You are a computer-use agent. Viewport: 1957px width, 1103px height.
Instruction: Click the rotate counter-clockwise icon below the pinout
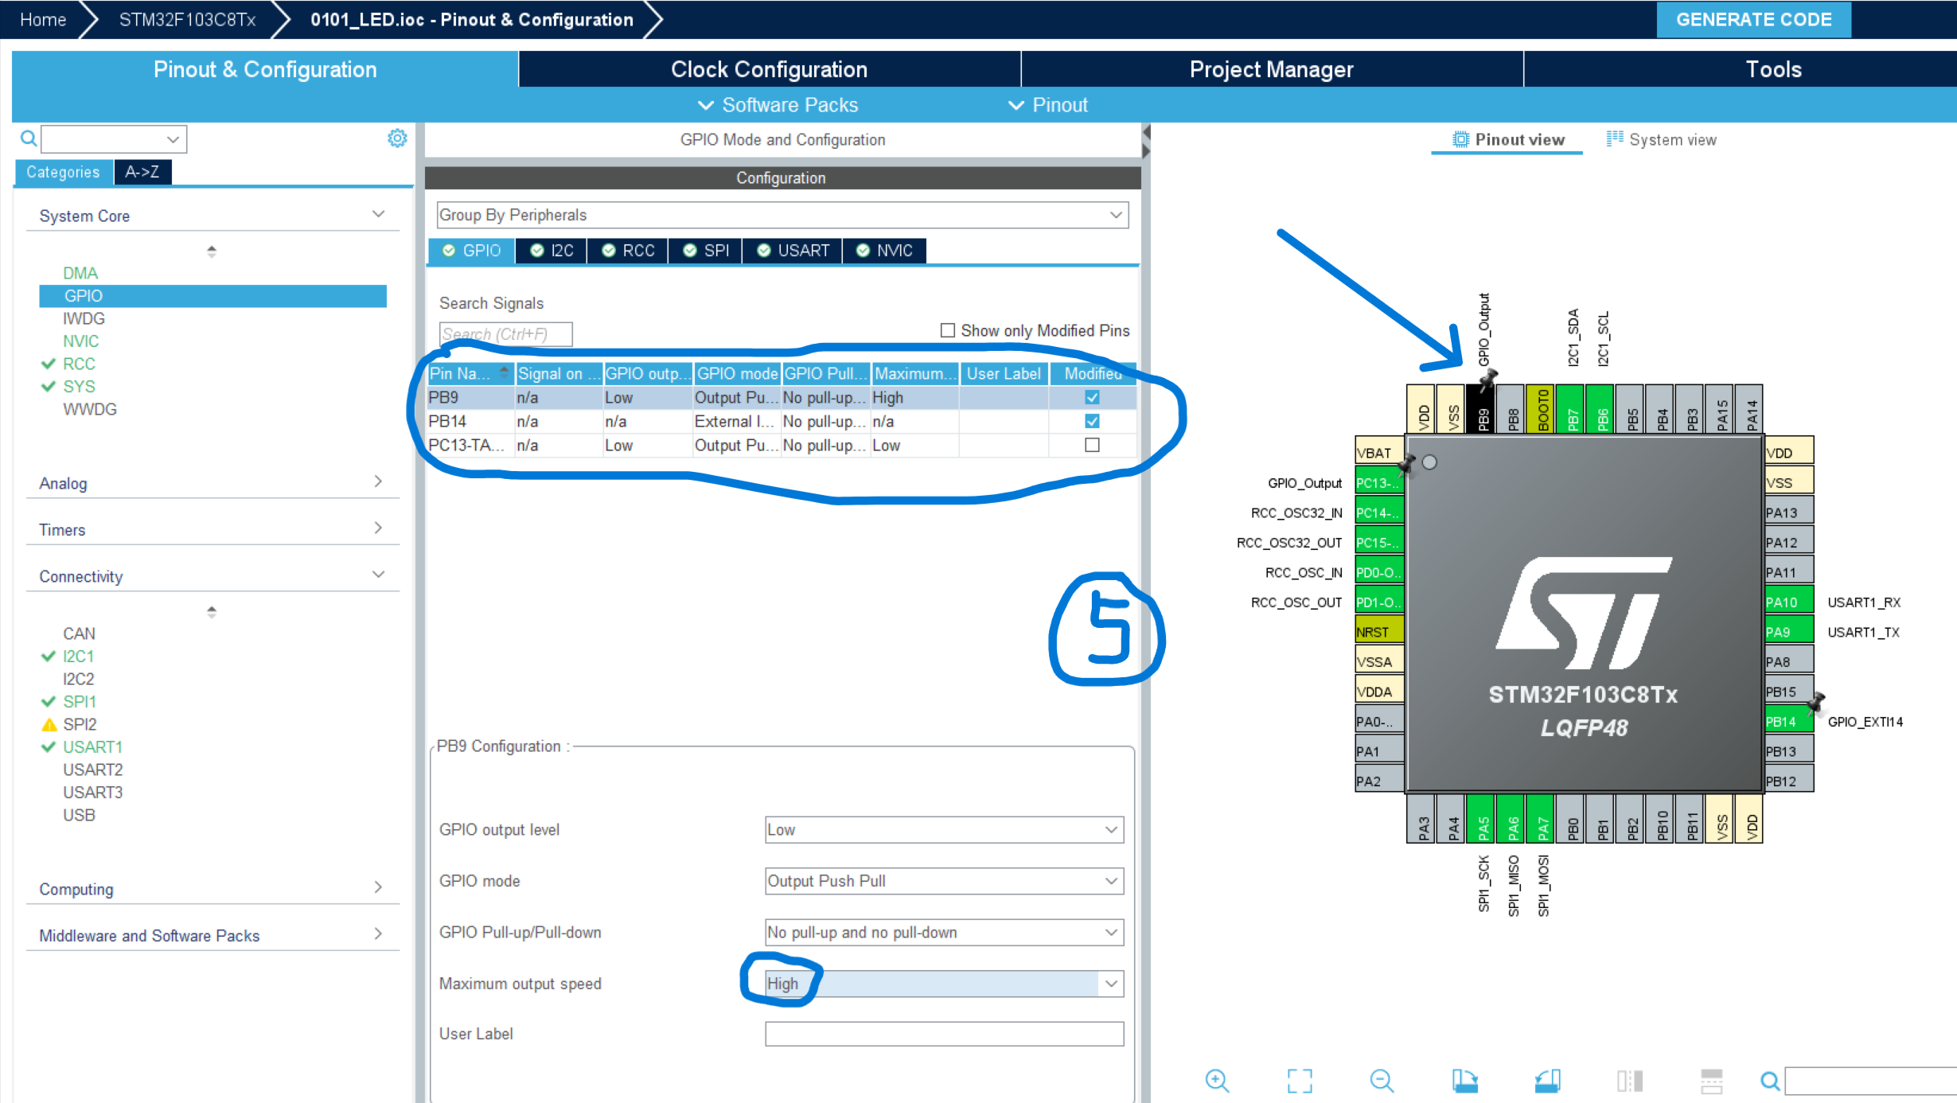(x=1548, y=1081)
